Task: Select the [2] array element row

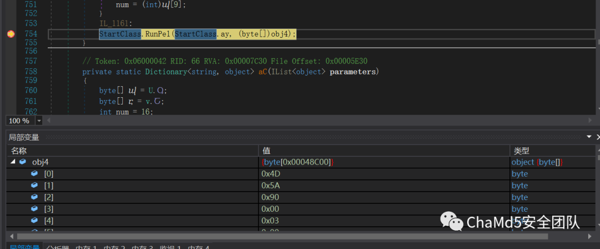Action: coord(301,197)
